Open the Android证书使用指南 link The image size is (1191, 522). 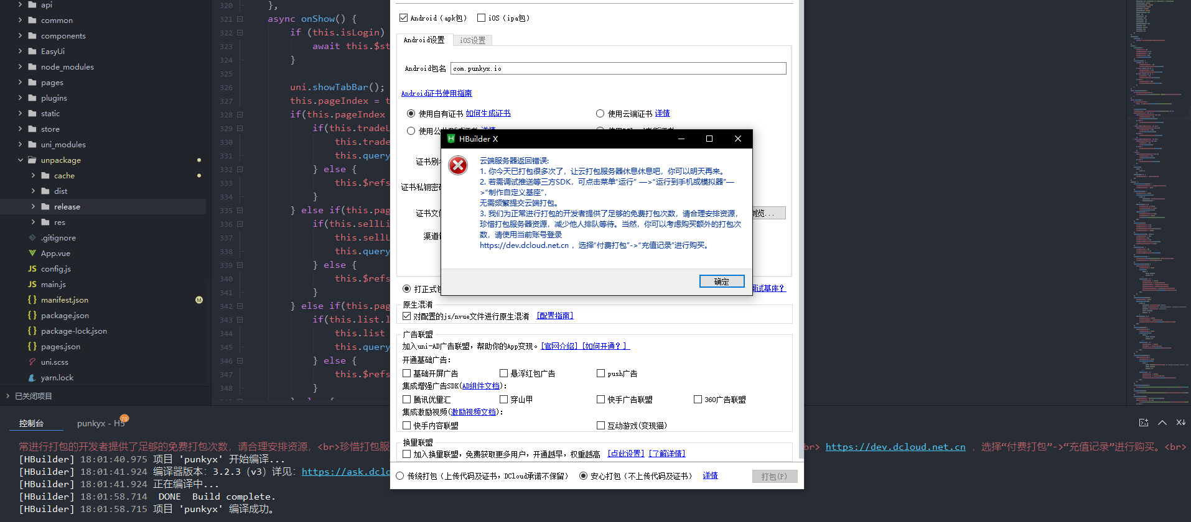[x=436, y=93]
